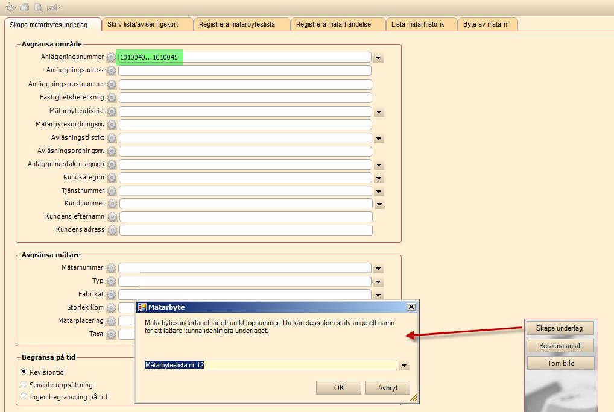Click gear icon next to Tjänstnummer
Viewport: 614px width, 412px height.
click(x=112, y=191)
